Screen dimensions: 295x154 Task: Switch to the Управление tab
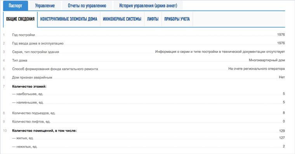45,6
